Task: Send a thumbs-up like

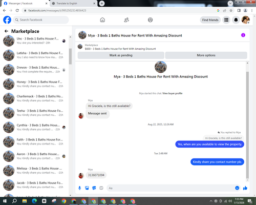Action: [245, 188]
